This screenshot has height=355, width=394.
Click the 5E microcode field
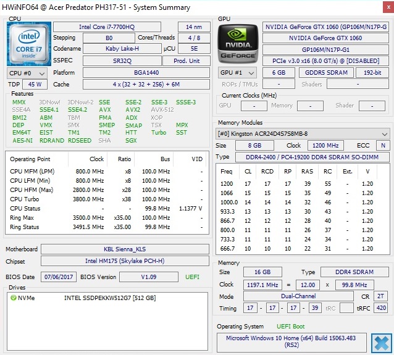pos(194,49)
